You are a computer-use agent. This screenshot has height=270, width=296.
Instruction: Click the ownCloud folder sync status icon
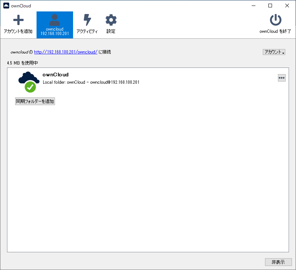click(x=29, y=82)
